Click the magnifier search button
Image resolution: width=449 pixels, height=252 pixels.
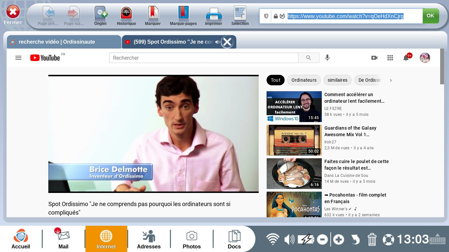pyautogui.click(x=309, y=58)
